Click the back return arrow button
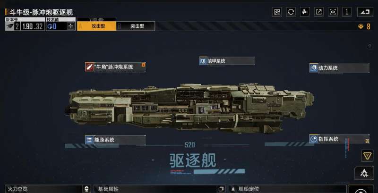This screenshot has width=378, height=193. click(x=365, y=12)
